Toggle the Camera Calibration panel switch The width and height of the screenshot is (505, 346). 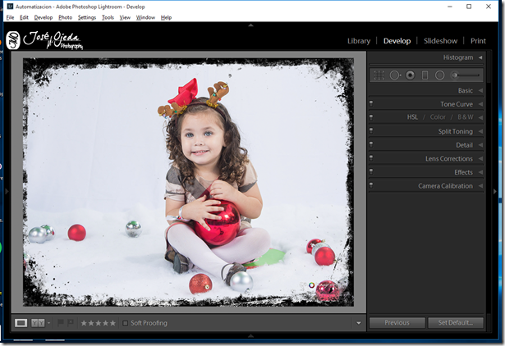tap(371, 185)
